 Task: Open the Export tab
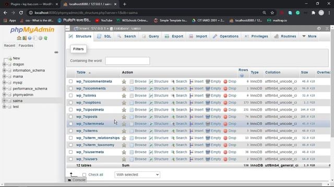pyautogui.click(x=174, y=36)
